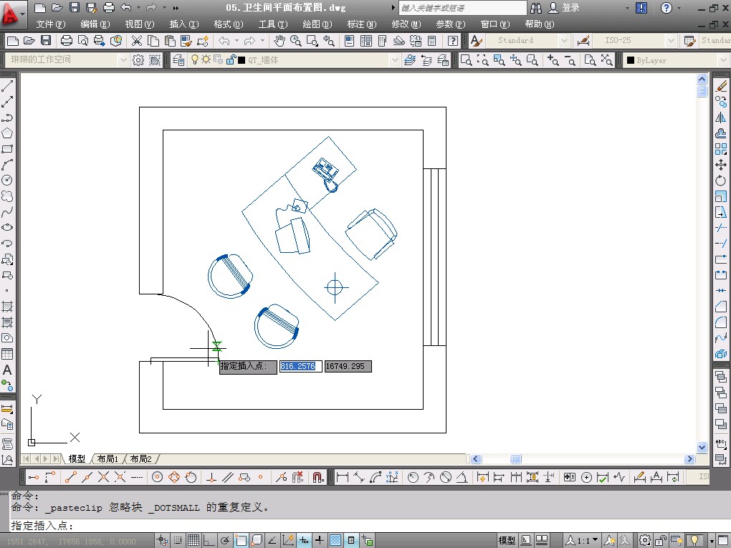Choose the multiline Text tool
Screen dimensions: 731x548
coord(7,370)
